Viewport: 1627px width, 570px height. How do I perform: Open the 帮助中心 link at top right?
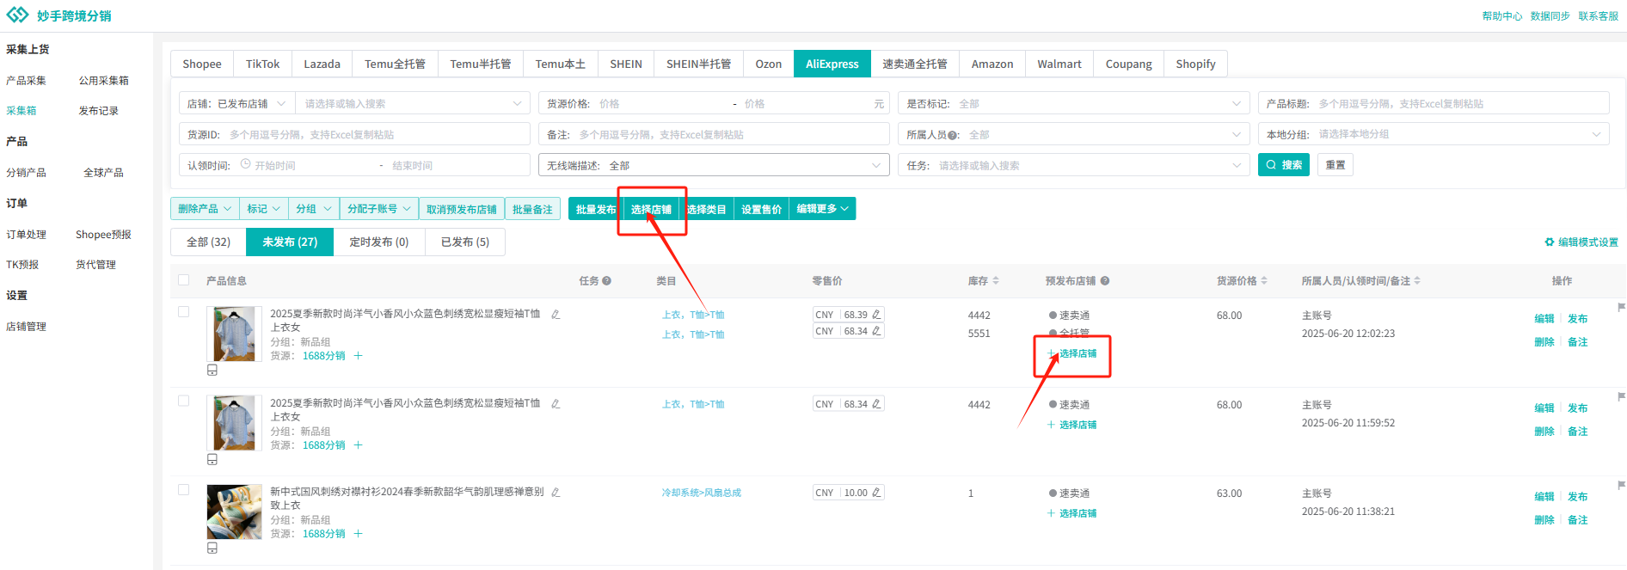pyautogui.click(x=1502, y=16)
